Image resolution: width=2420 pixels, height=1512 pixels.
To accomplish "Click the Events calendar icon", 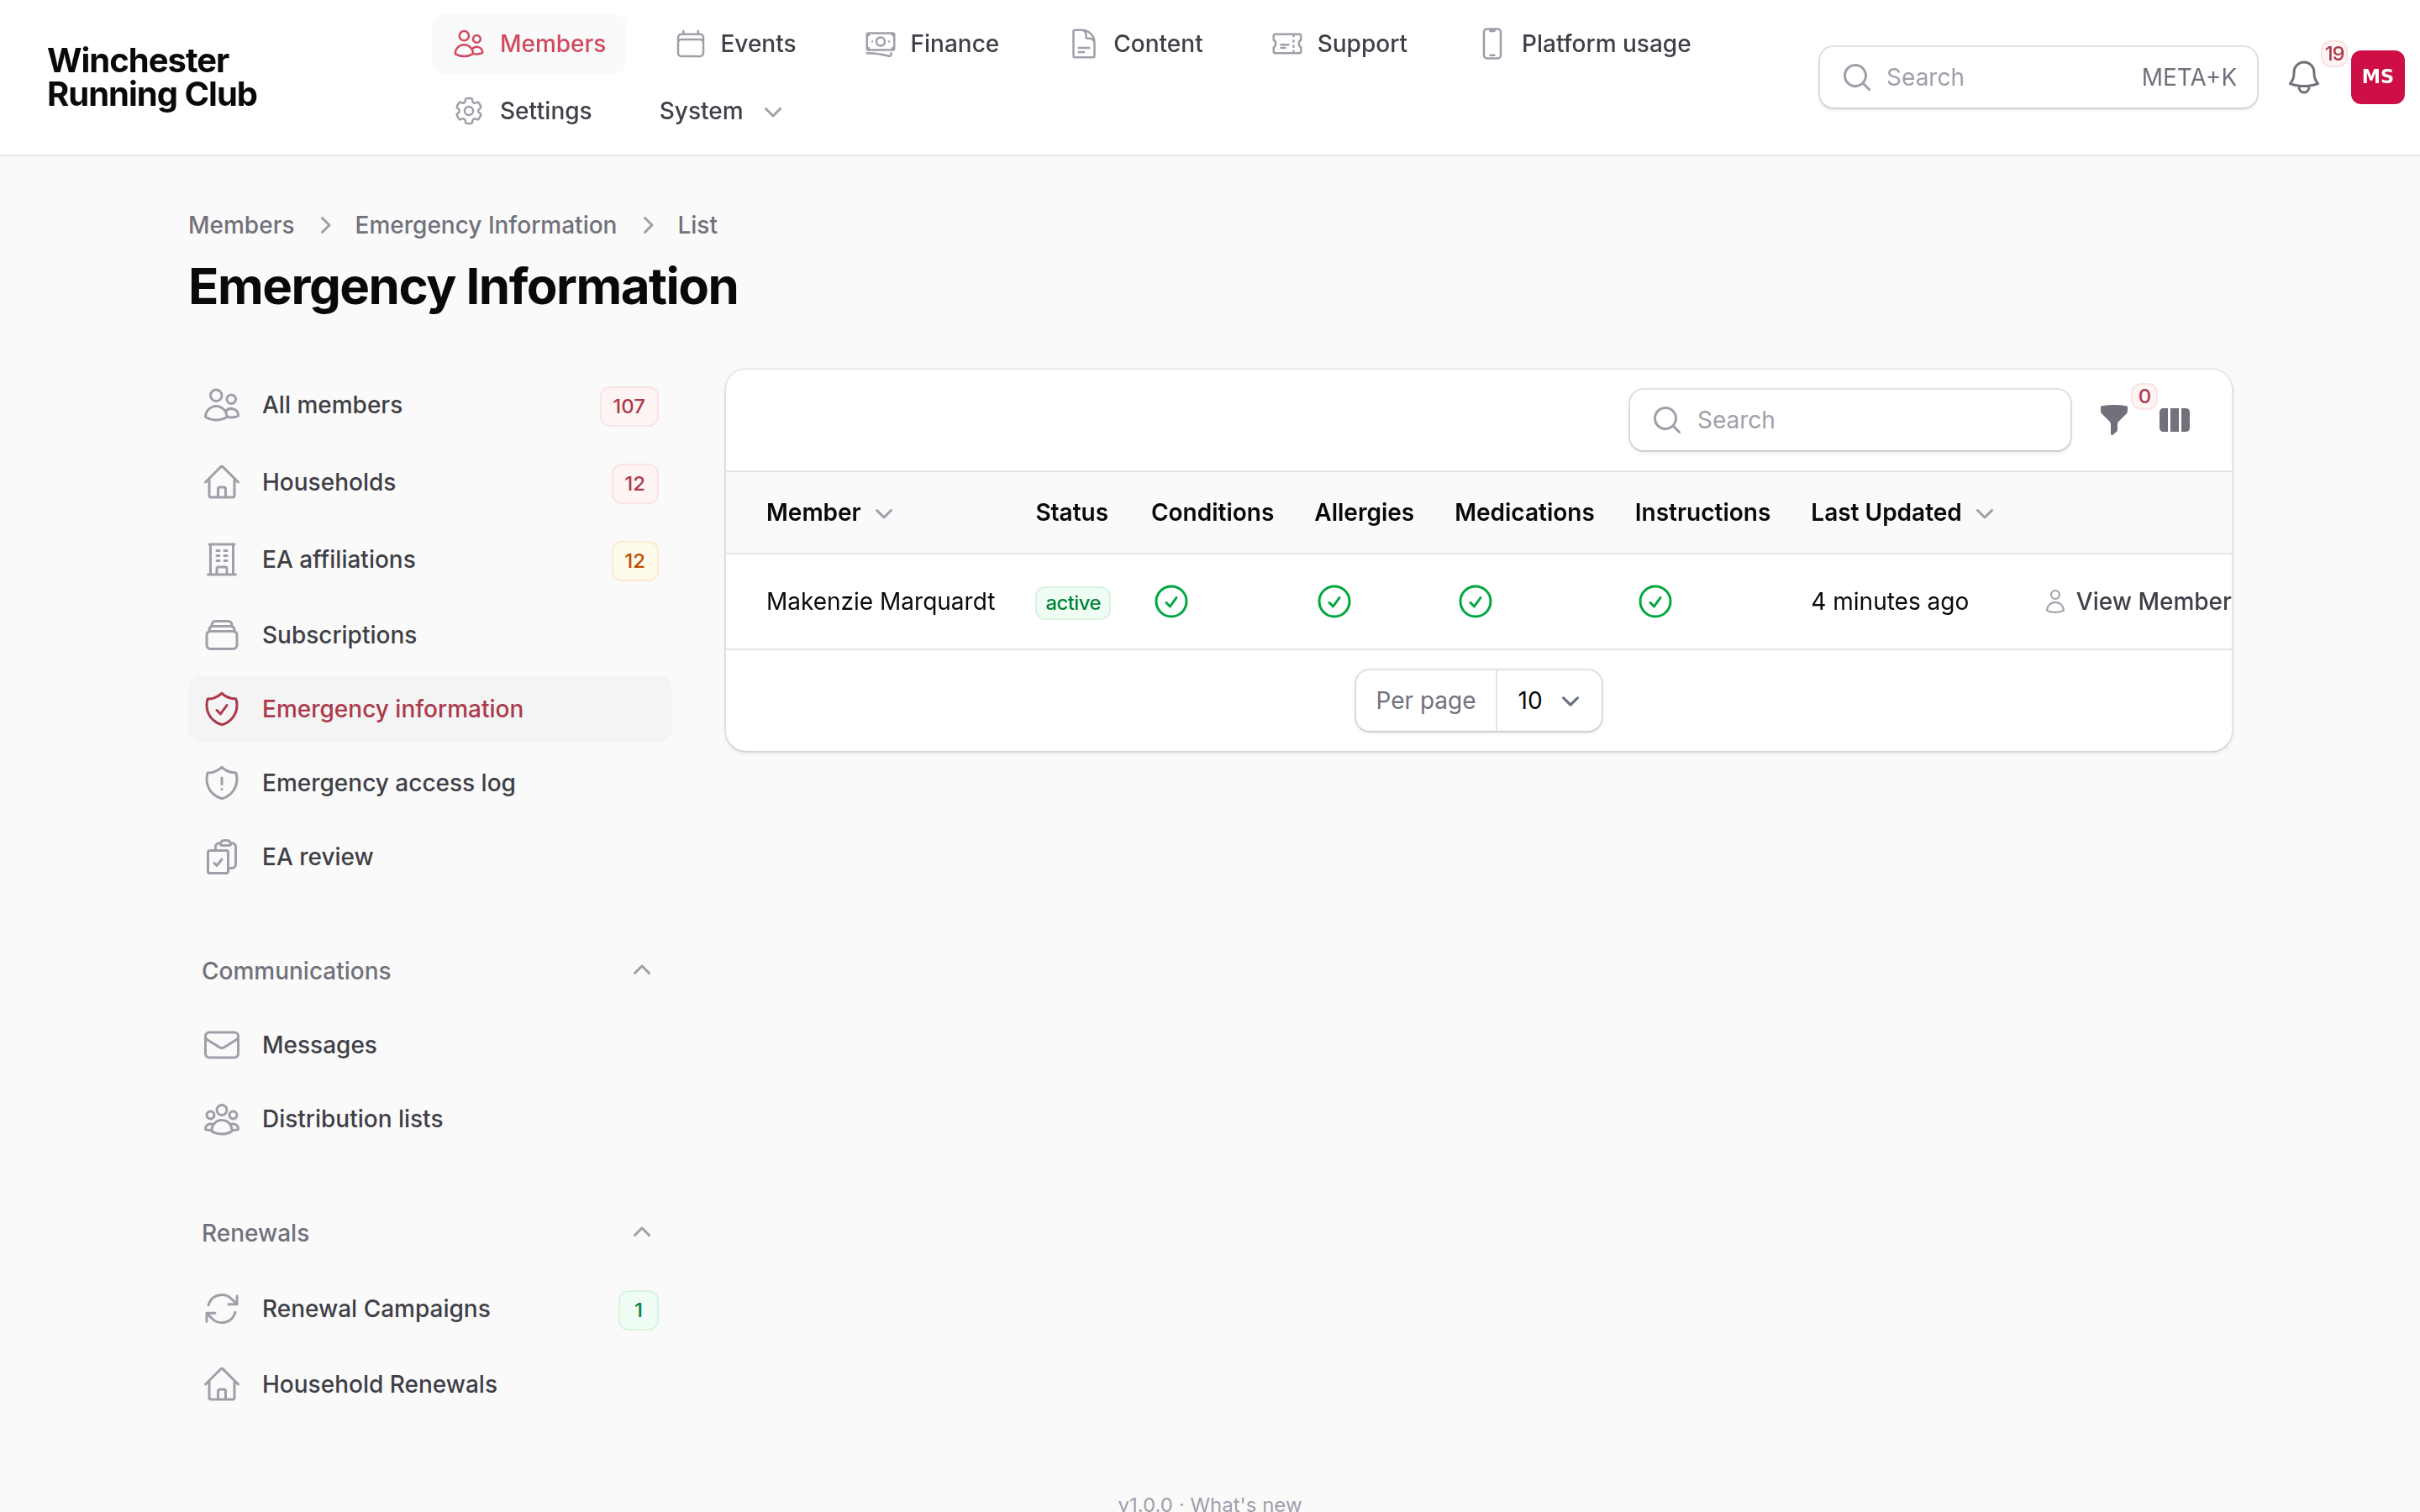I will pos(690,44).
